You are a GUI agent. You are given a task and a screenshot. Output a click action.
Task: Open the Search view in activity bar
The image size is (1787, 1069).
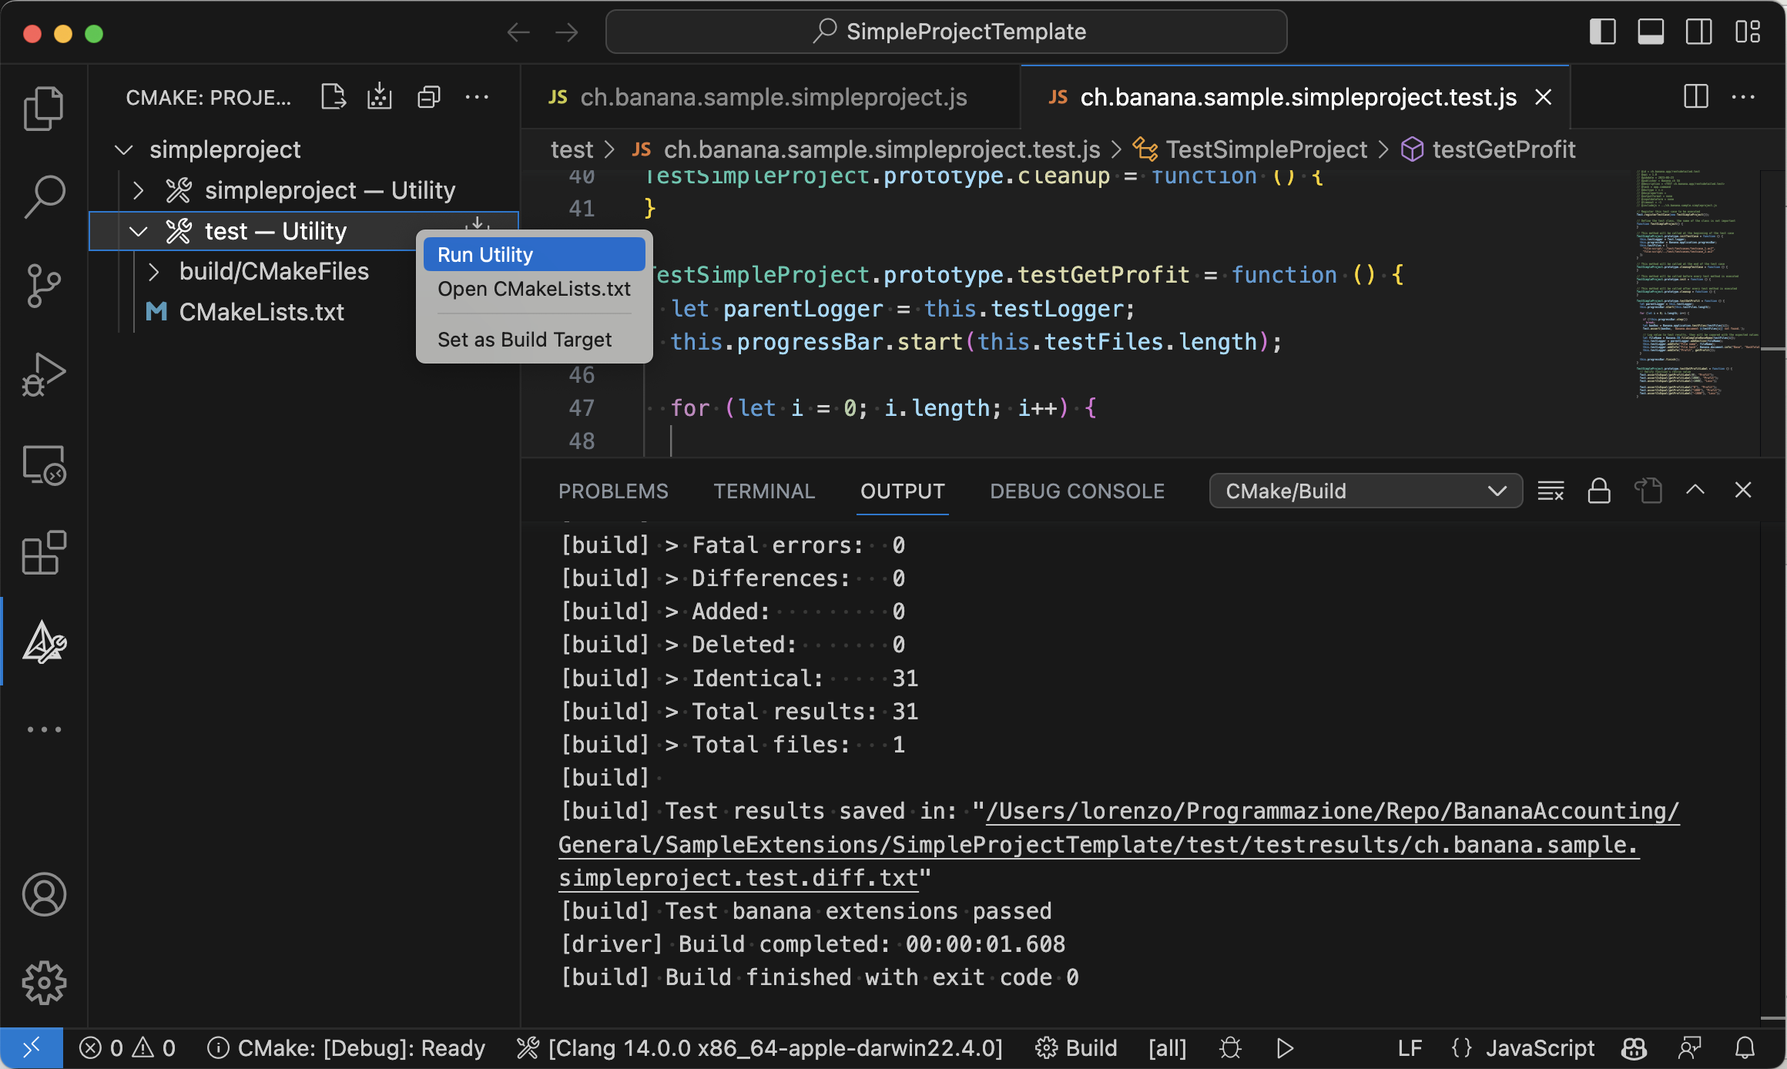[44, 197]
